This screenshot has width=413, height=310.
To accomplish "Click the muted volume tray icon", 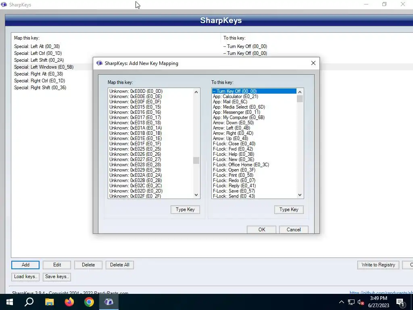I will point(361,302).
